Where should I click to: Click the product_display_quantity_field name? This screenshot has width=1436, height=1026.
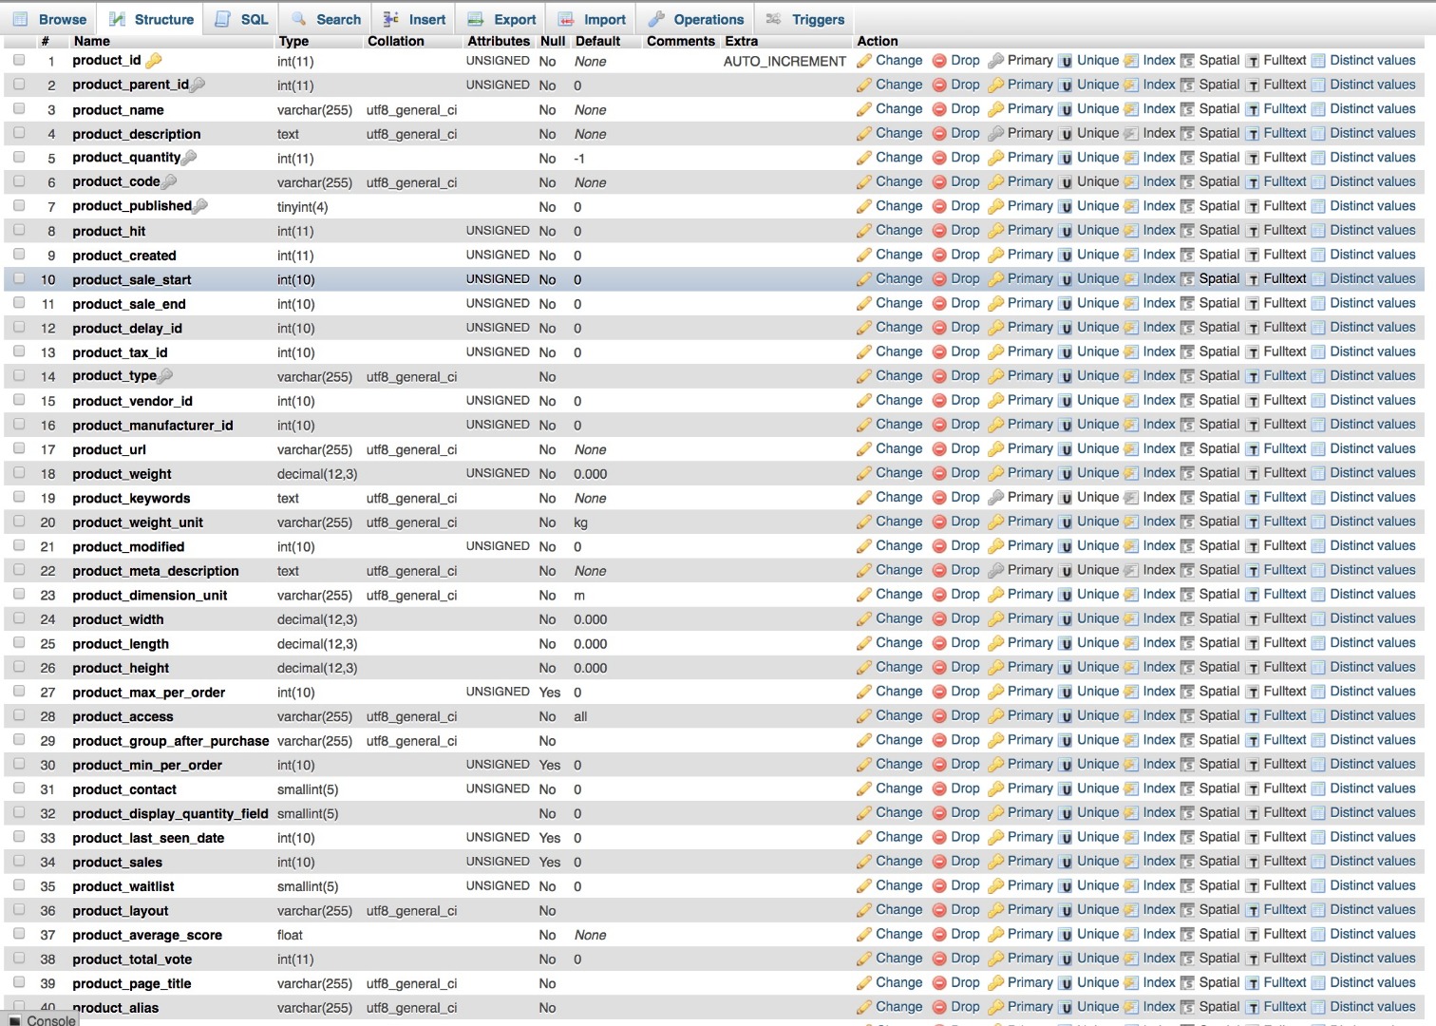coord(170,813)
